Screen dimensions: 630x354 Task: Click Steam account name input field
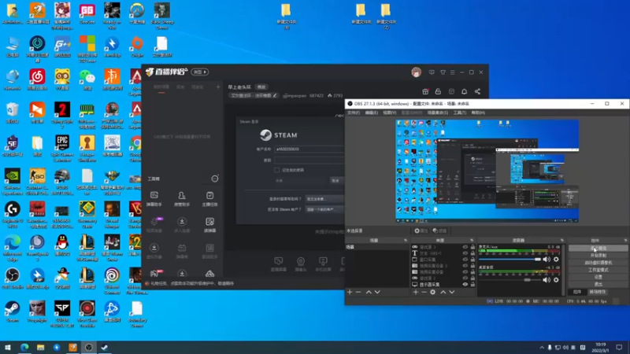pos(309,149)
